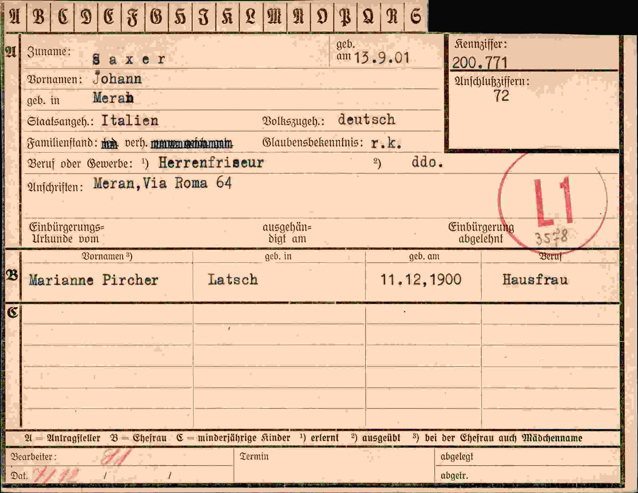Screen dimensions: 638x493
Task: Select the 'M' alphabet index tab
Action: point(275,16)
